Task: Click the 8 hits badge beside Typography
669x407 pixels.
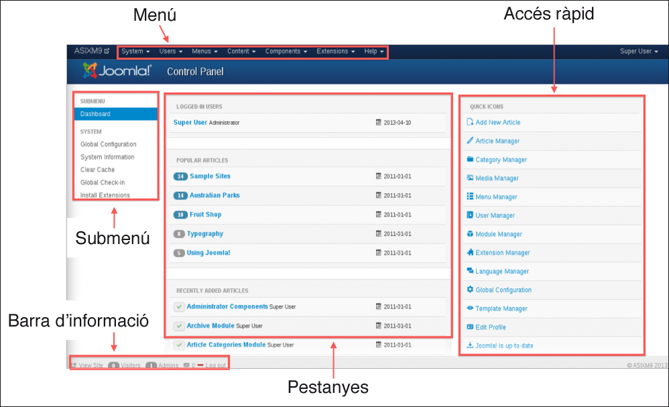Action: click(x=179, y=234)
